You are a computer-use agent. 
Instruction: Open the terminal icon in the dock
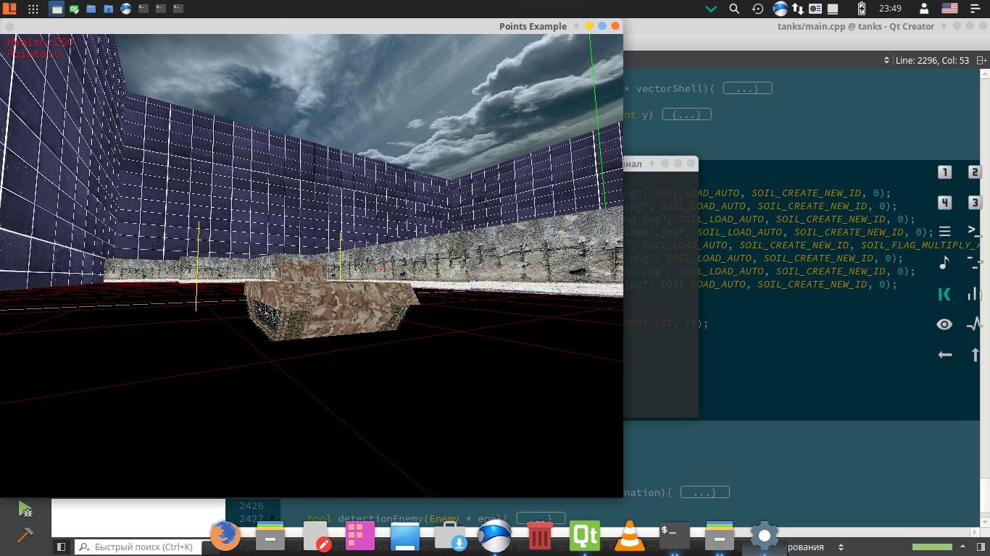click(x=674, y=537)
